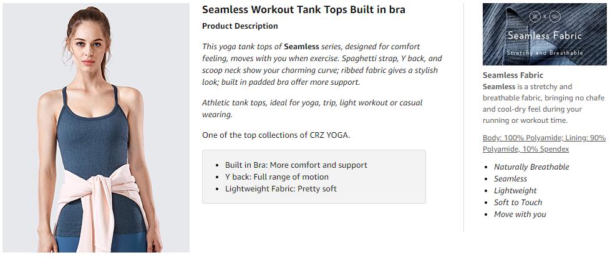Viewport: 610px width, 260px height.
Task: Click the 'Built in Bra' bullet
Action: pyautogui.click(x=296, y=165)
